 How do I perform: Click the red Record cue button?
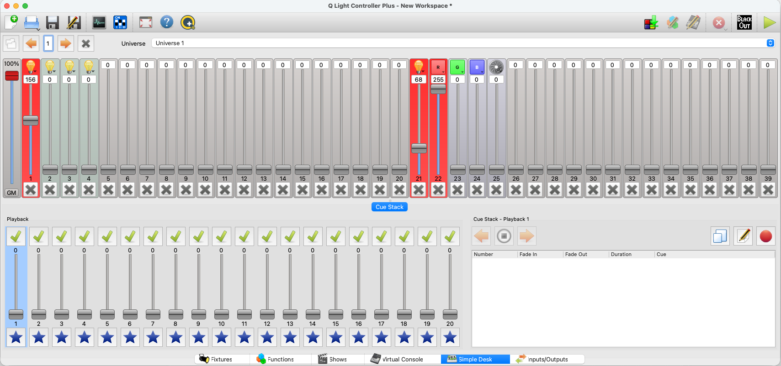click(765, 236)
